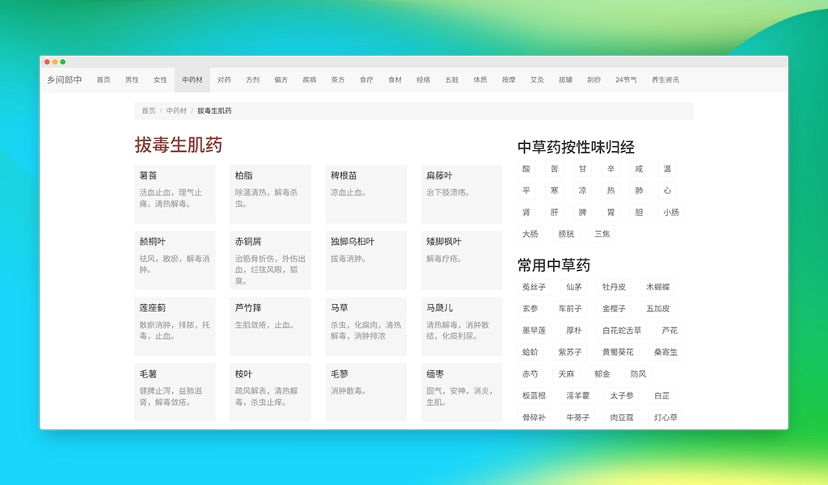Select the 辛 taste tag

point(611,169)
